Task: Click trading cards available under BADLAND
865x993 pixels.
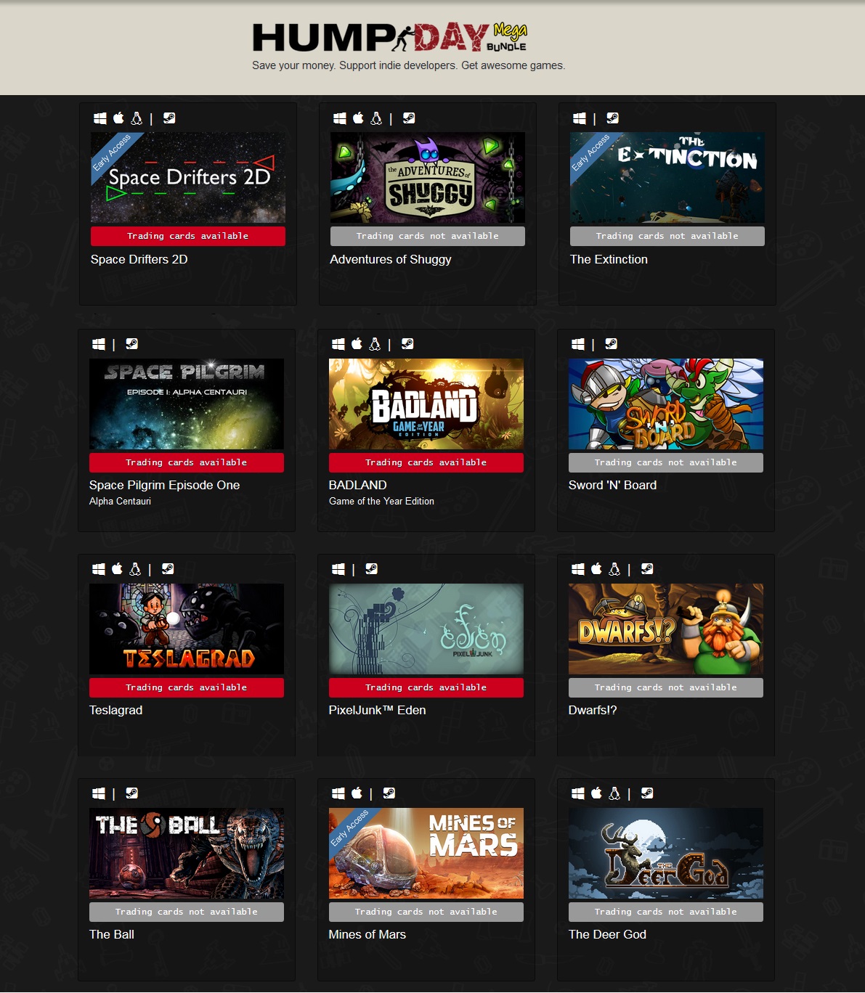Action: coord(426,462)
